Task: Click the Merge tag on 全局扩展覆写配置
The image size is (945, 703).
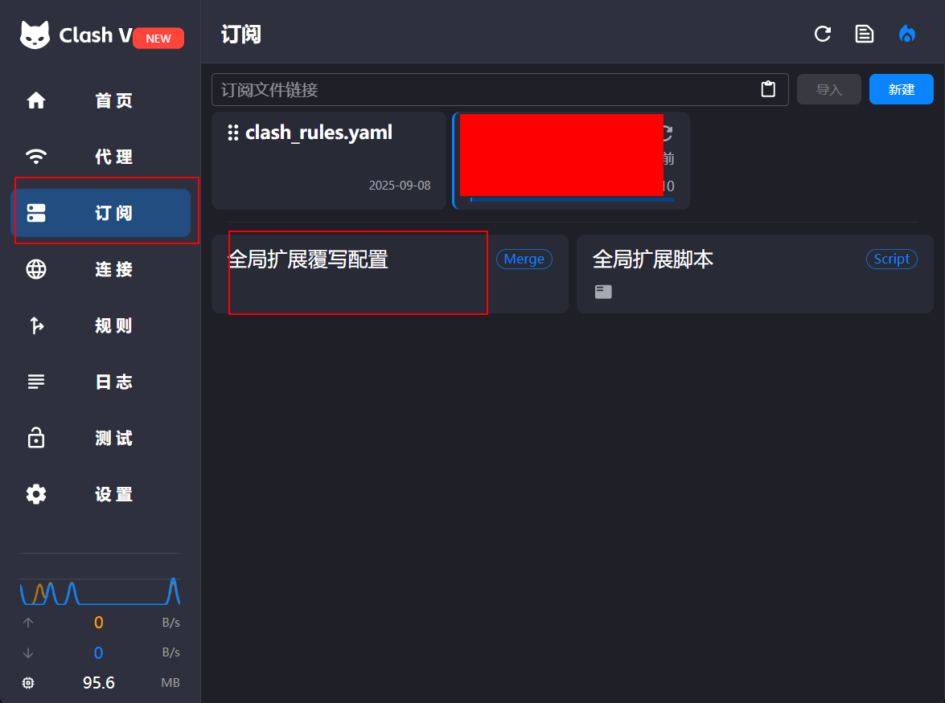Action: coord(524,259)
